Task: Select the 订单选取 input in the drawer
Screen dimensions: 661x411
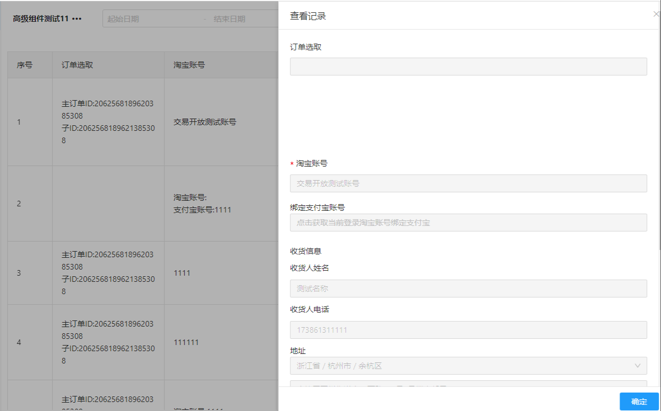Action: (468, 67)
